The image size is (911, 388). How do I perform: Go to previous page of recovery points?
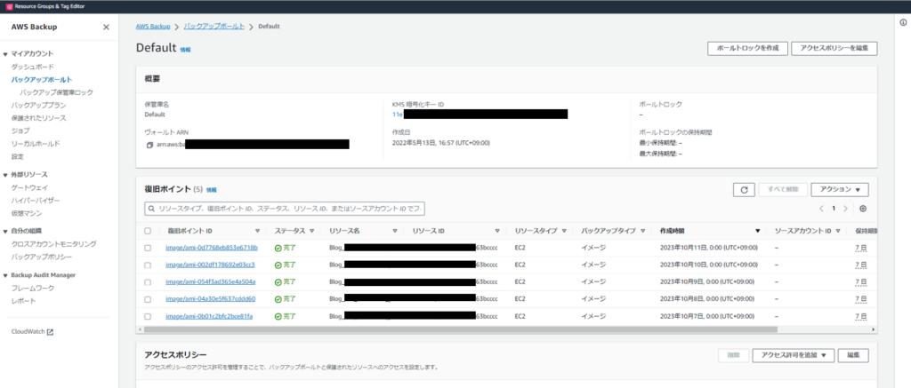coord(821,209)
